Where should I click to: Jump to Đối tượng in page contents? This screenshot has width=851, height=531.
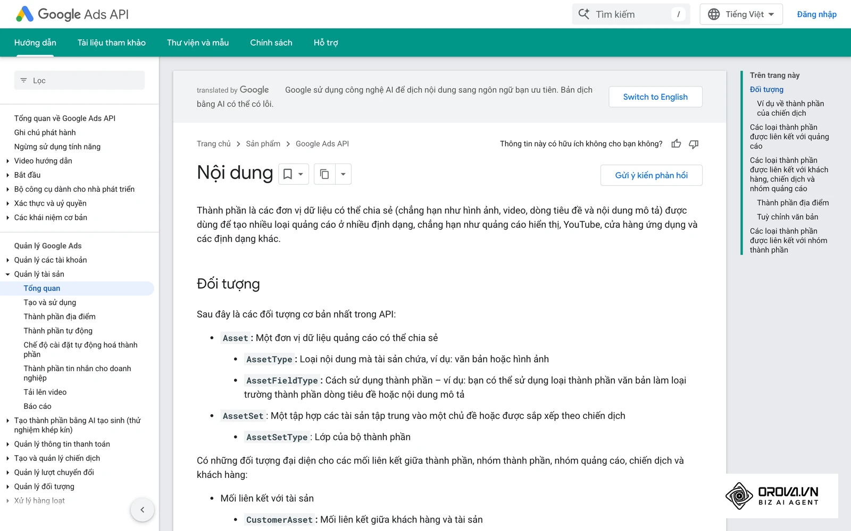pos(766,89)
